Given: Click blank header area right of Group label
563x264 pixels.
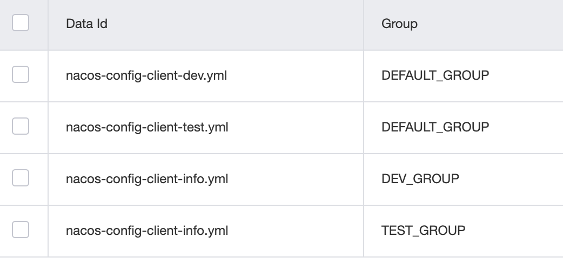Looking at the screenshot, I should point(486,24).
